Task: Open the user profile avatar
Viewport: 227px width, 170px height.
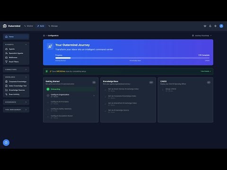Action: pos(221,26)
